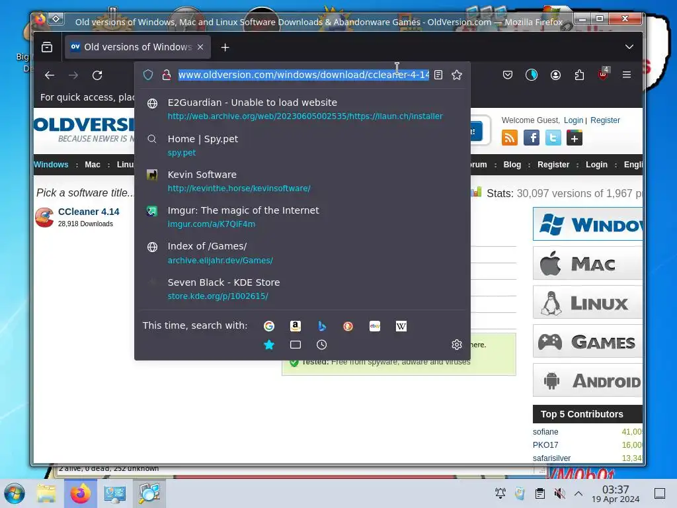Open a new tab with plus button
The image size is (677, 508).
pyautogui.click(x=225, y=48)
